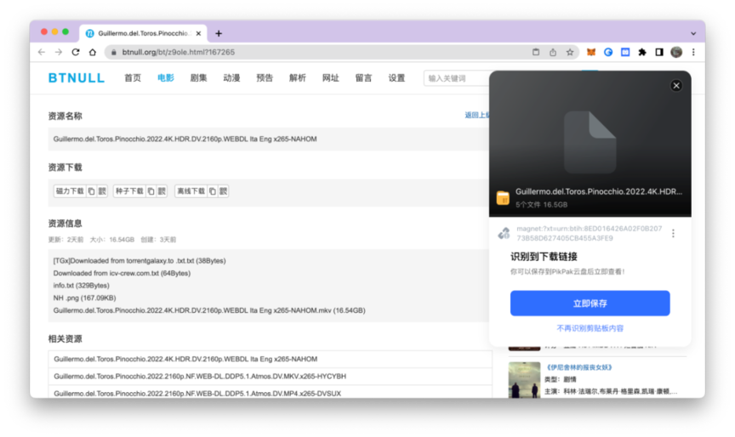Show the QR code for 离线下载

coord(223,191)
